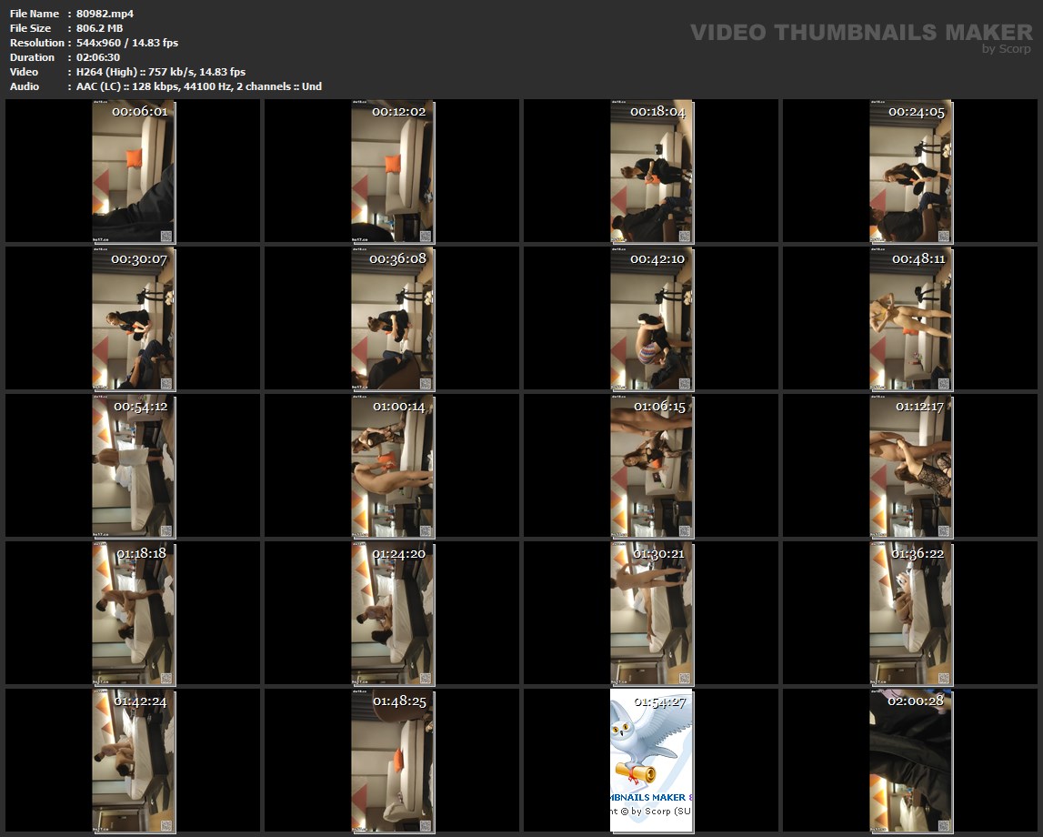The width and height of the screenshot is (1043, 837).
Task: Open the frame stamped 01:06:15
Action: coord(652,466)
